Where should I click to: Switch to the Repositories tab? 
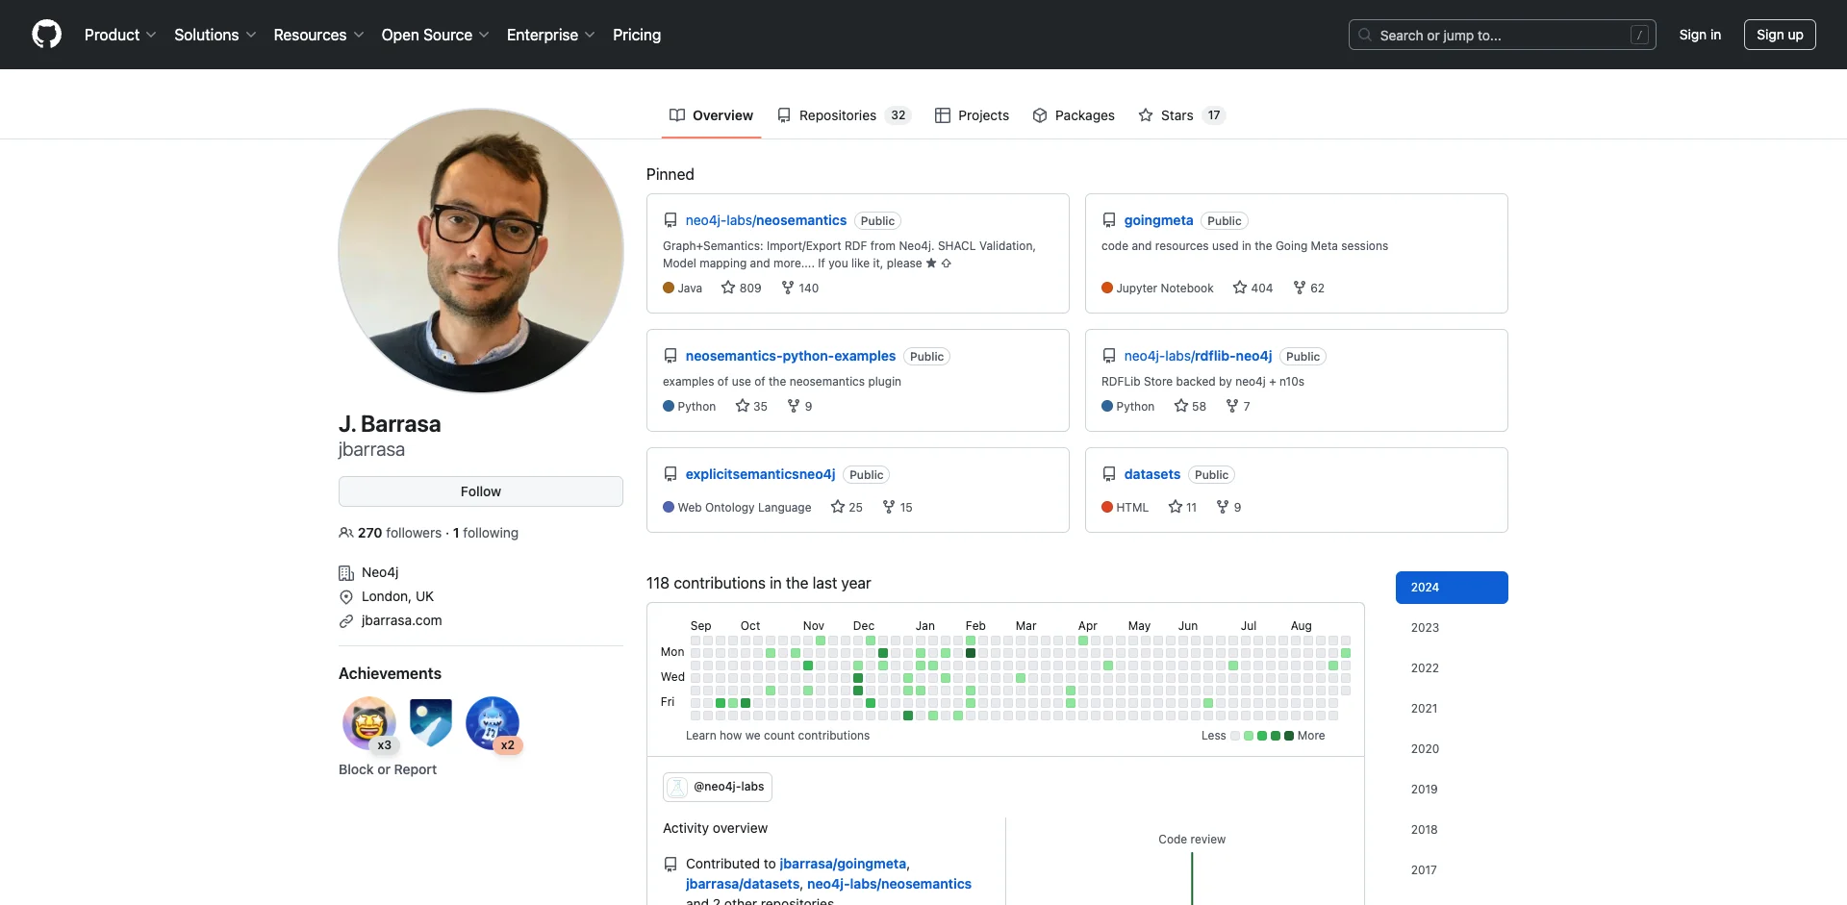coord(845,115)
